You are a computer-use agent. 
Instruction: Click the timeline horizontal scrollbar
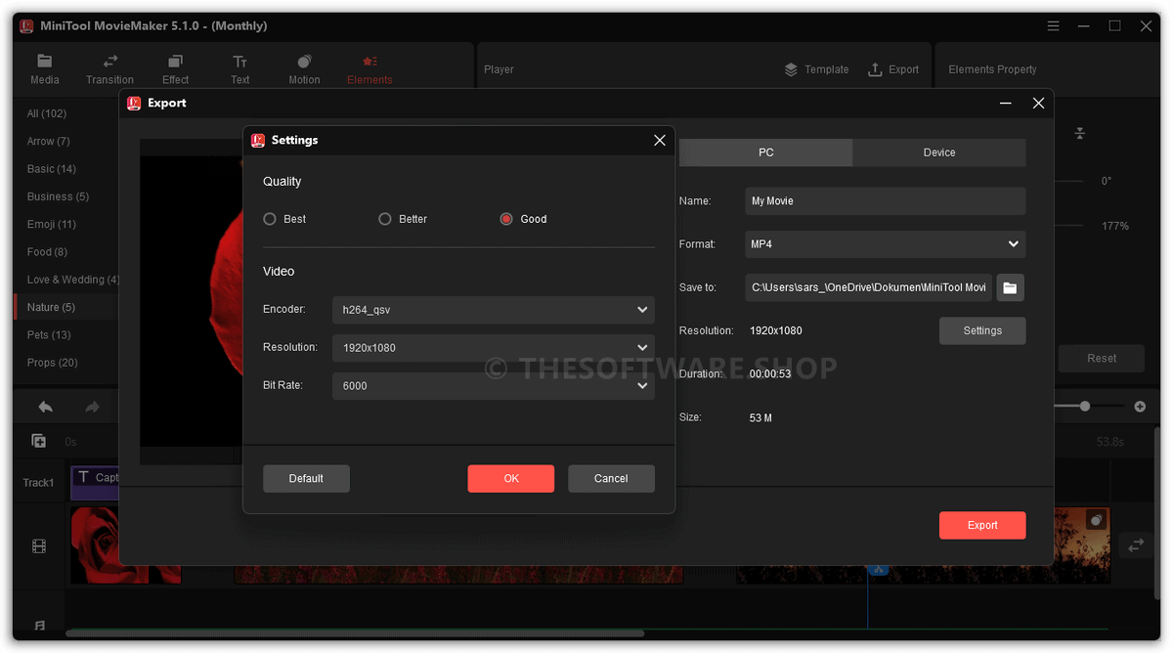coord(355,633)
